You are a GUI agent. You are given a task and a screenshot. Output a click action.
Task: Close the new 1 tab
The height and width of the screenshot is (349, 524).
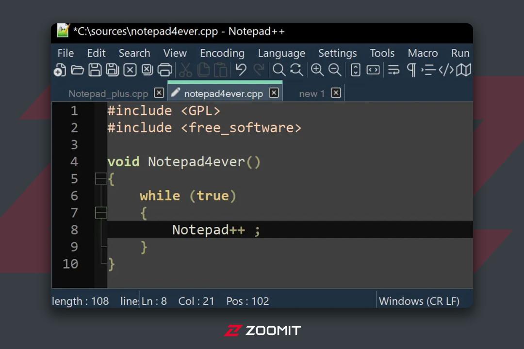coord(336,93)
